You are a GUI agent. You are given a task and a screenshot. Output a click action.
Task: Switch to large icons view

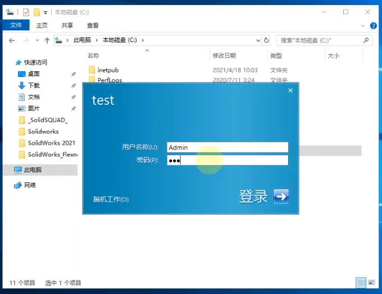(371, 283)
